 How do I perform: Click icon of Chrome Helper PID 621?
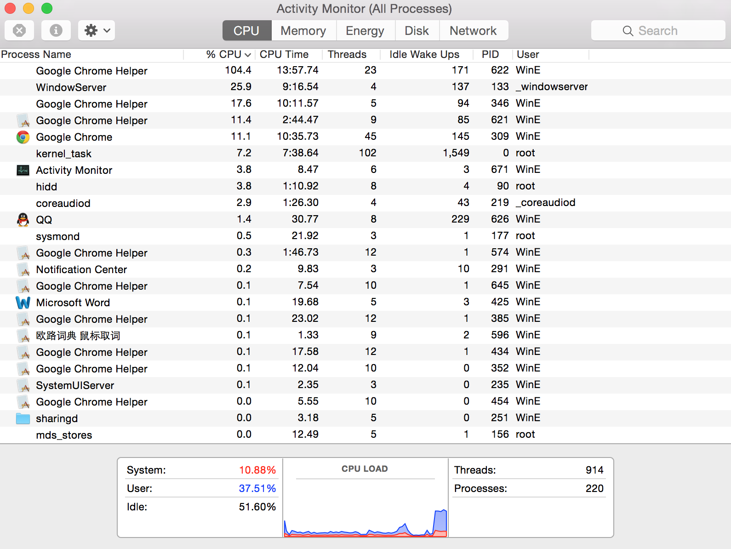click(x=23, y=120)
